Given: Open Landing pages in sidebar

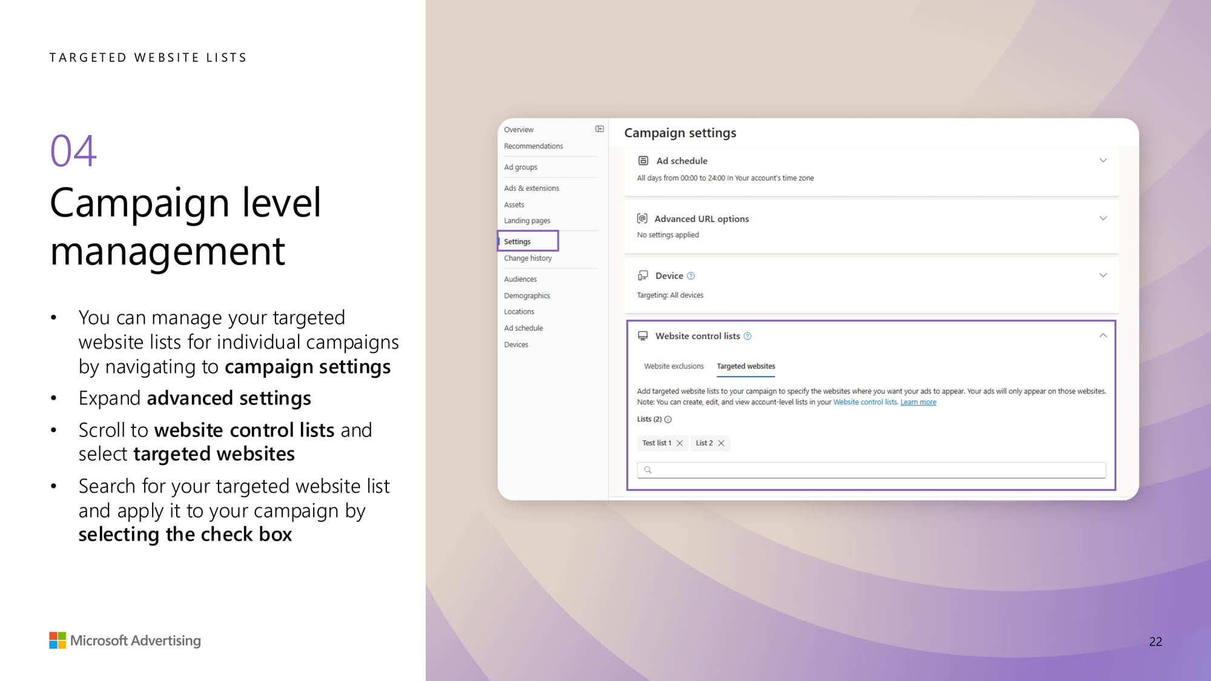Looking at the screenshot, I should coord(527,220).
